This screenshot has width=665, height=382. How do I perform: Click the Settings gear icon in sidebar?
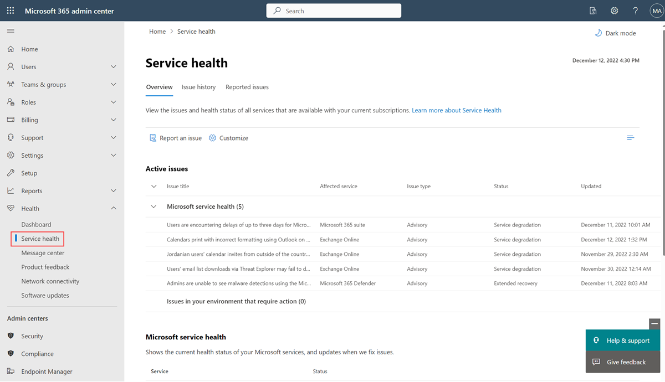pos(11,156)
